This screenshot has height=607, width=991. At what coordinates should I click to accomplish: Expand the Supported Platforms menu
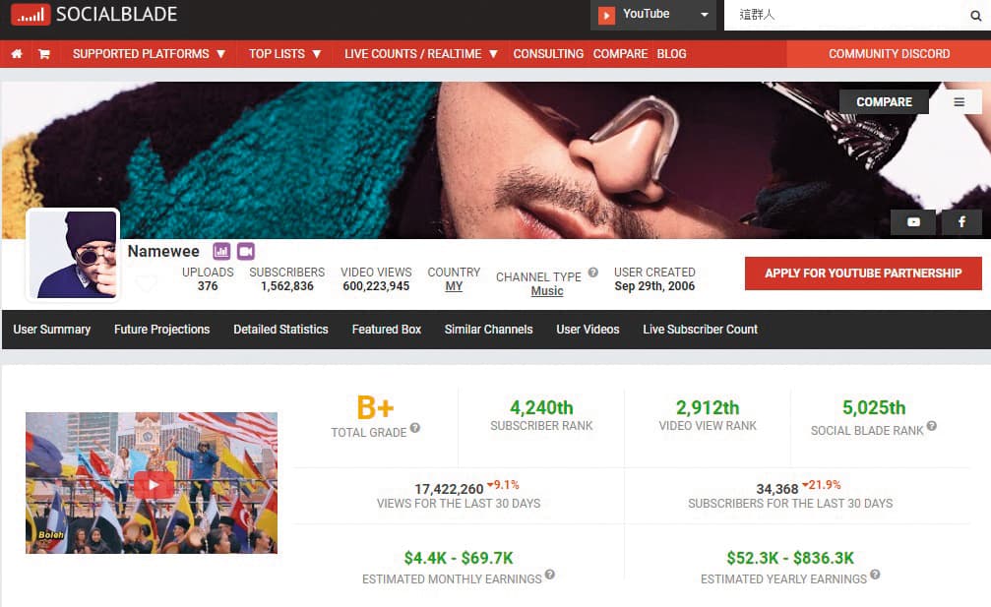click(x=149, y=54)
